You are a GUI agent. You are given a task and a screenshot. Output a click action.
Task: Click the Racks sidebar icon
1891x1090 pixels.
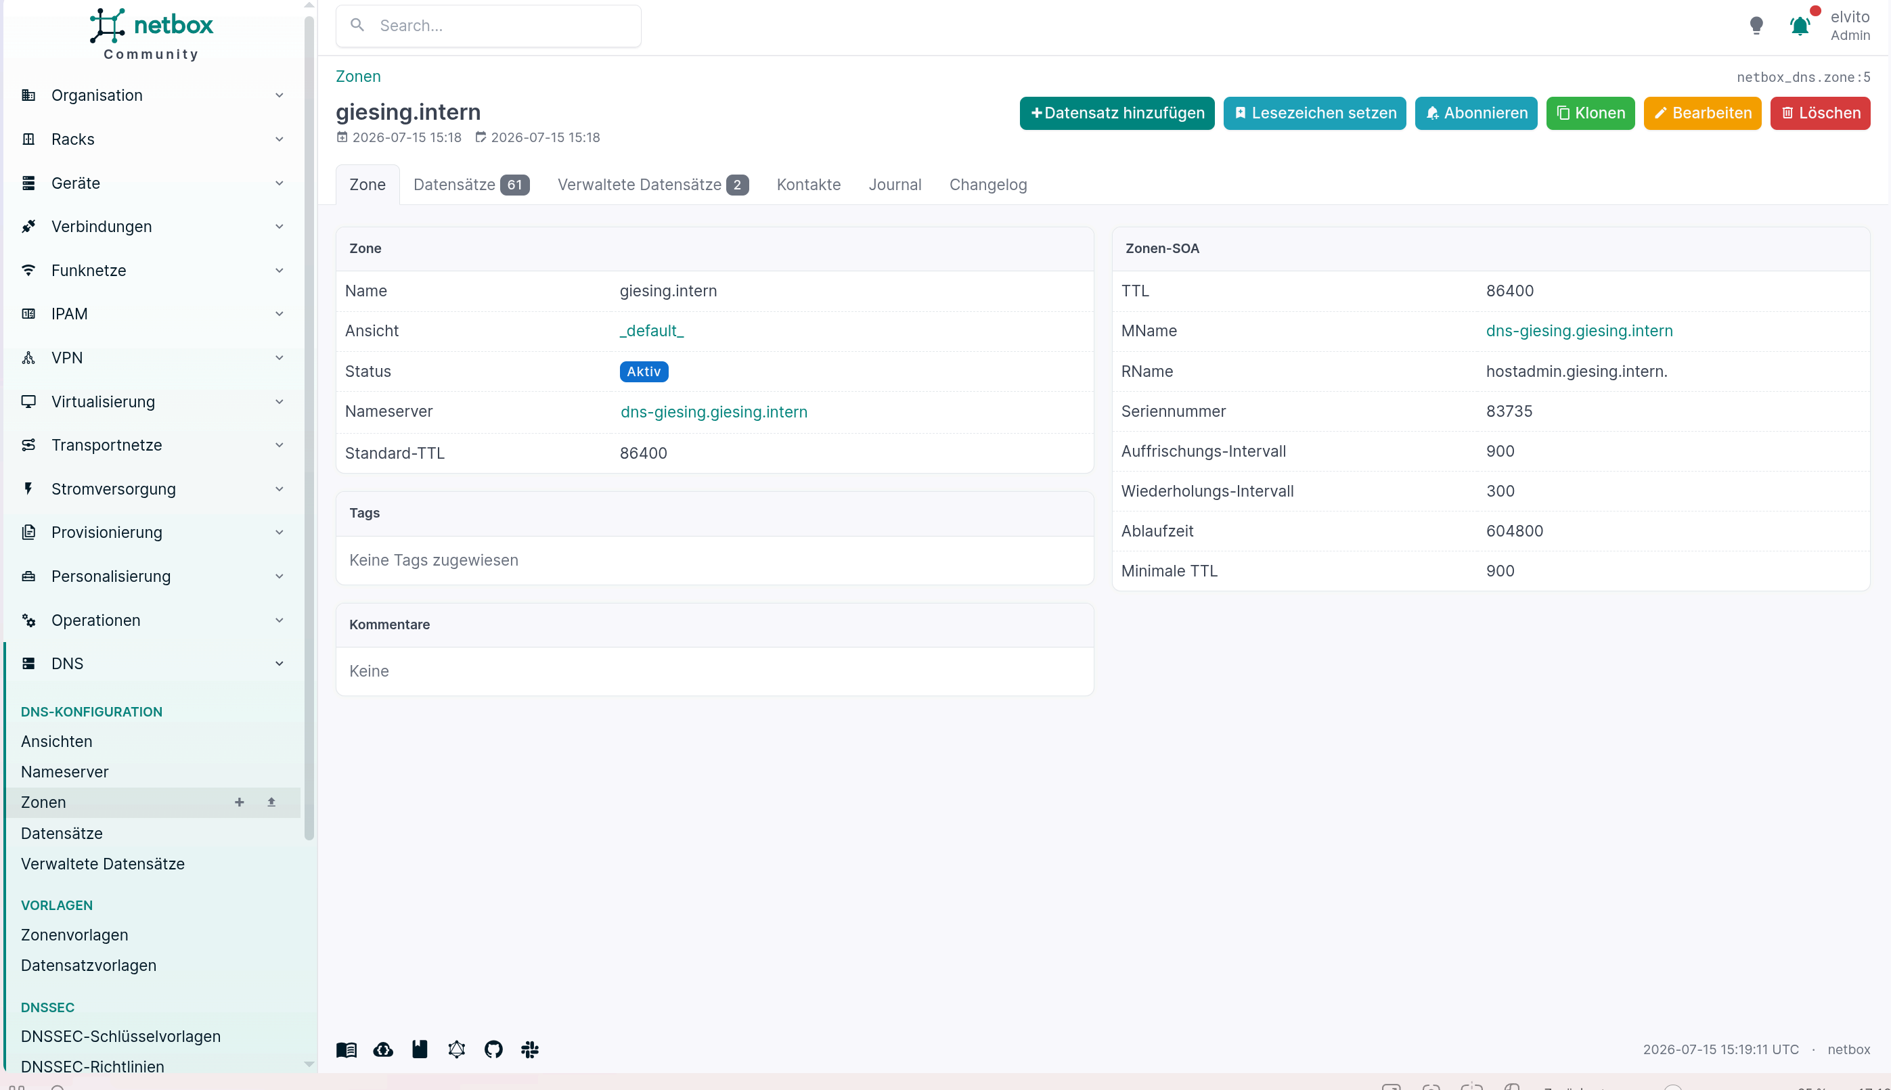click(28, 139)
